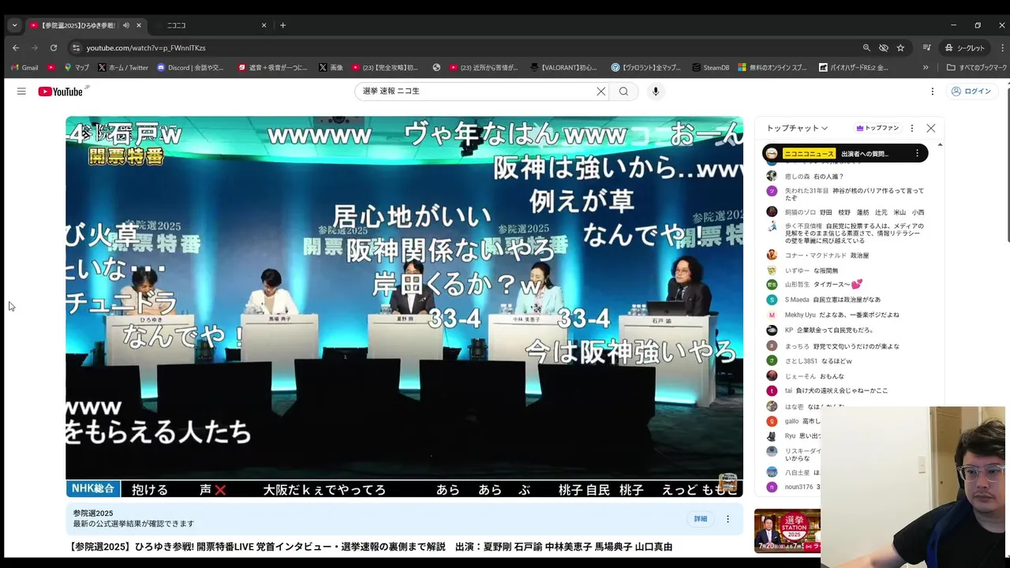Open the 画像 bookmark

point(331,68)
